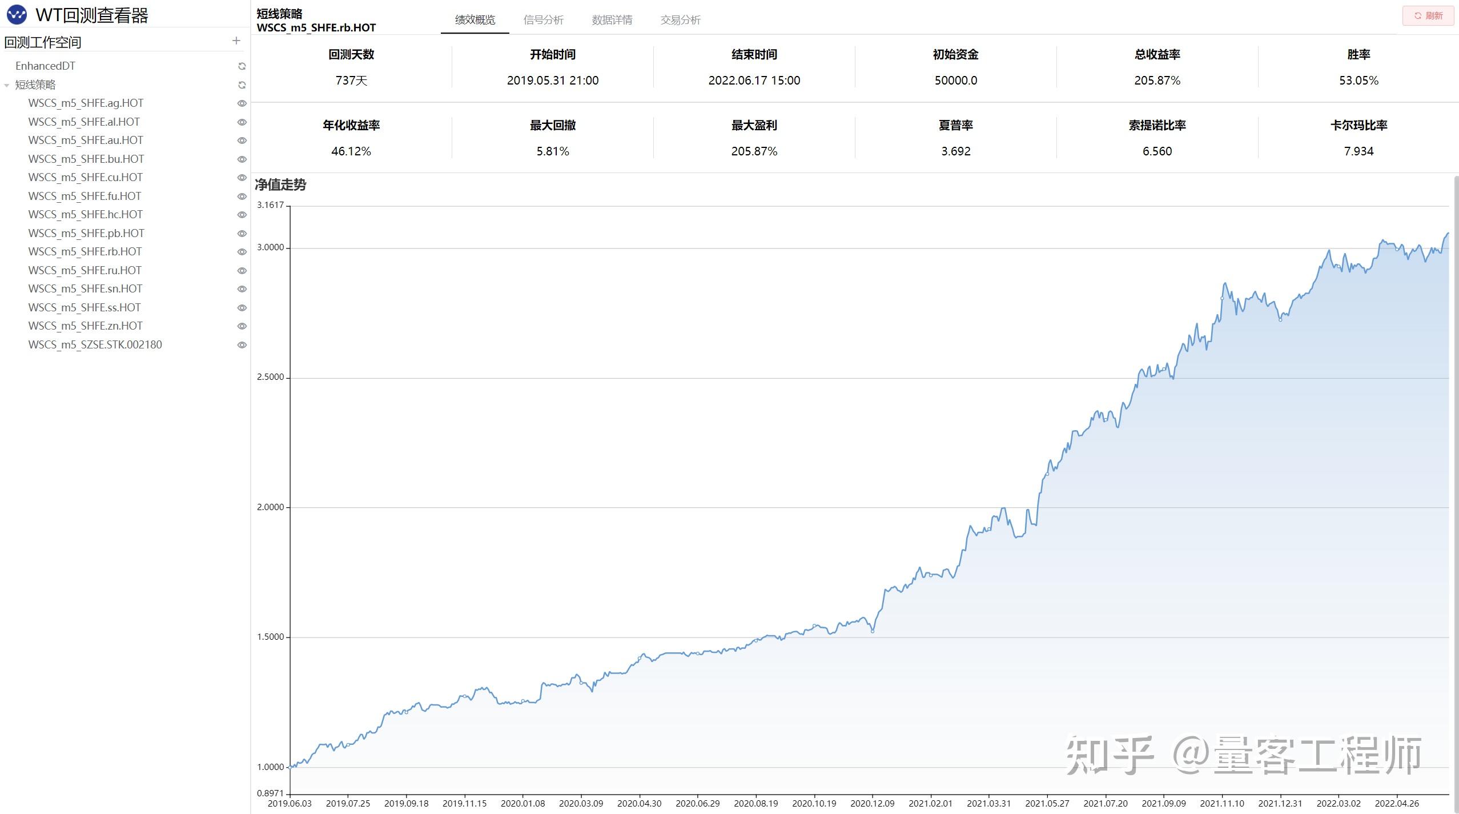
Task: Add a new backtest workspace with plus icon
Action: 236,41
